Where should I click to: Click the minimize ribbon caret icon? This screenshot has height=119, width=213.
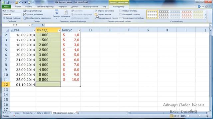pyautogui.click(x=195, y=7)
